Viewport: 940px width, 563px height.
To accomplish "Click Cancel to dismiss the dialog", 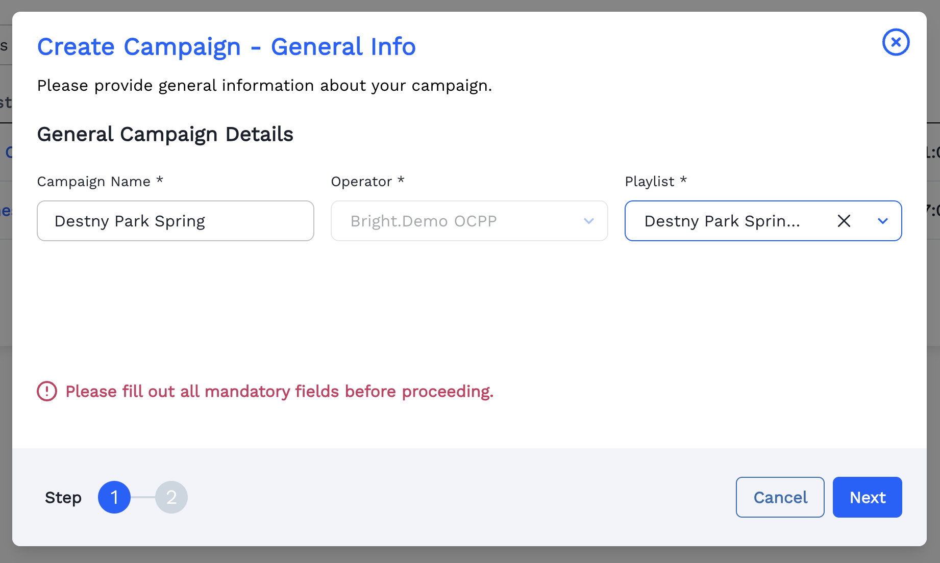I will pos(780,497).
